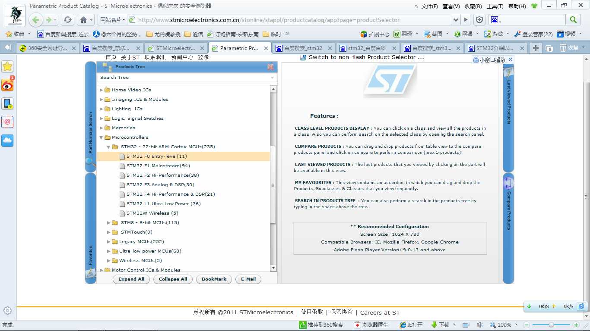Click the green search magnifier button
This screenshot has height=331, width=590.
573,20
